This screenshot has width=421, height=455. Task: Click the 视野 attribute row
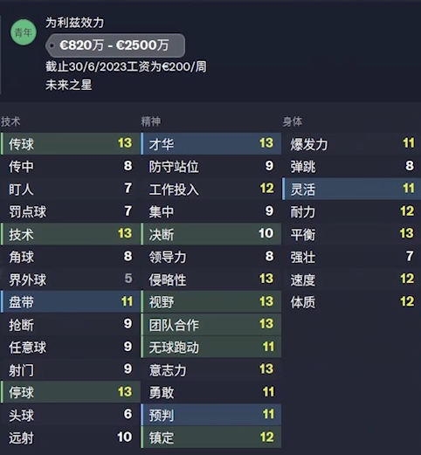(211, 301)
